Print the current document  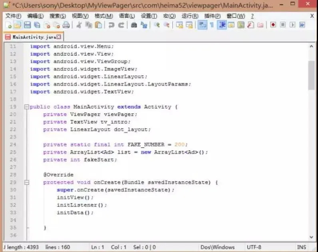click(66, 25)
